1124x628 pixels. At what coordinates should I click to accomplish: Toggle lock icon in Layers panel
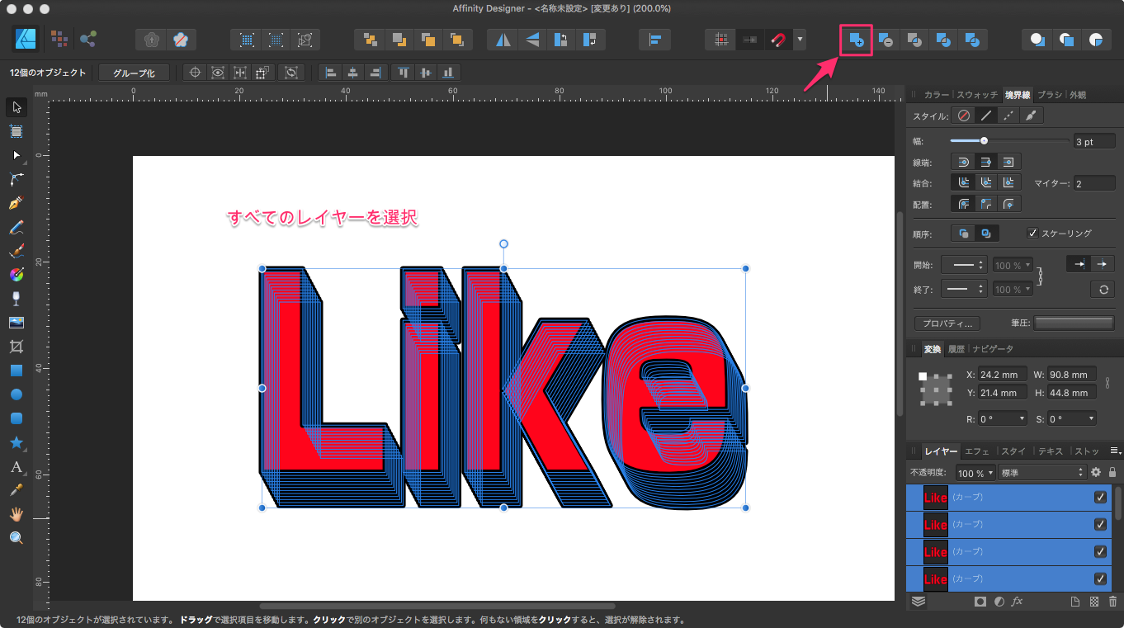(1112, 472)
